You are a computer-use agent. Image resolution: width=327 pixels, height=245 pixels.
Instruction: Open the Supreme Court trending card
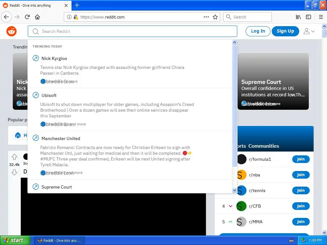273,81
